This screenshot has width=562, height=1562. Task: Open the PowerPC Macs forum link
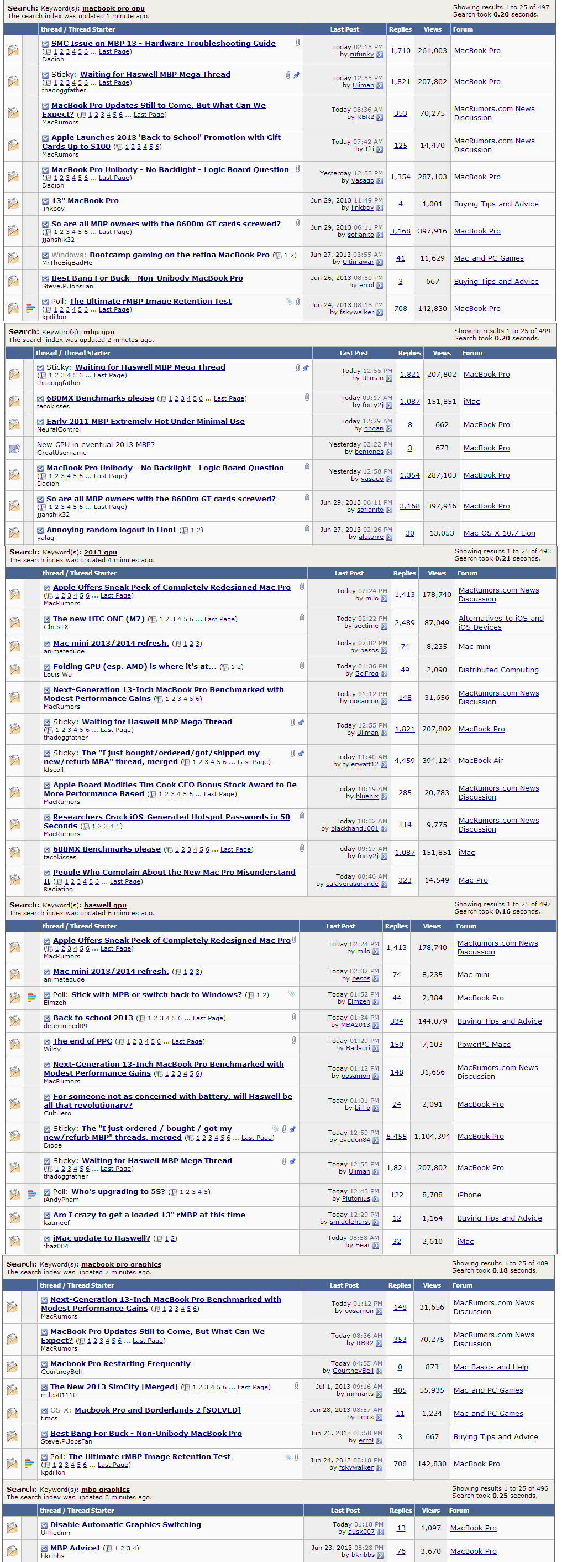(484, 1045)
